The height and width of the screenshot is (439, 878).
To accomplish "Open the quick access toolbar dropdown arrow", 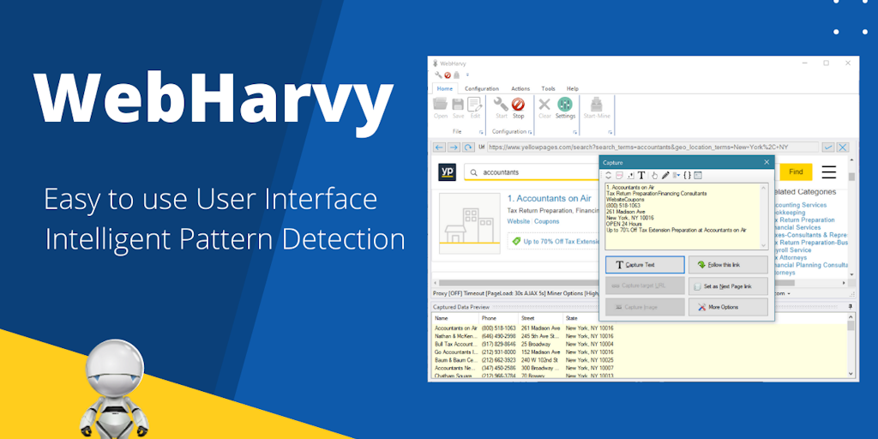I will click(467, 75).
